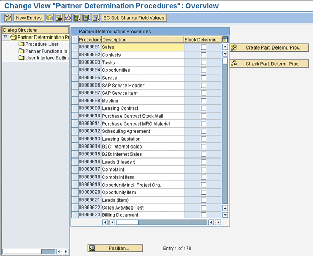The image size is (313, 256).
Task: Click the Undo Change toolbar icon
Action: point(68,18)
